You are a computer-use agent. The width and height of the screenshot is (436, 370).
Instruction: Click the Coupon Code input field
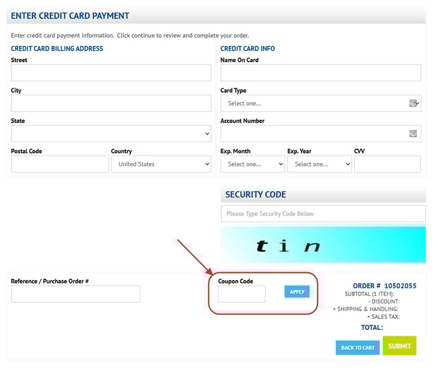tap(241, 294)
